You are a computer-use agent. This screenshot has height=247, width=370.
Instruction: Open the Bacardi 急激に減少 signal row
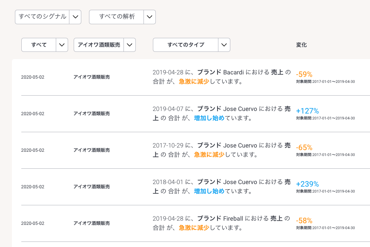point(221,77)
